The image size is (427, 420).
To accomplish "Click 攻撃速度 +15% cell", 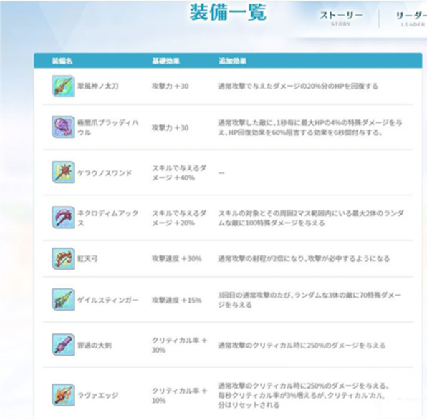I will (x=177, y=300).
